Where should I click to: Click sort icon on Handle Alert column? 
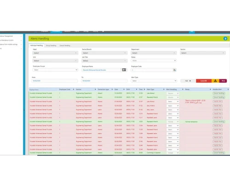228,89
